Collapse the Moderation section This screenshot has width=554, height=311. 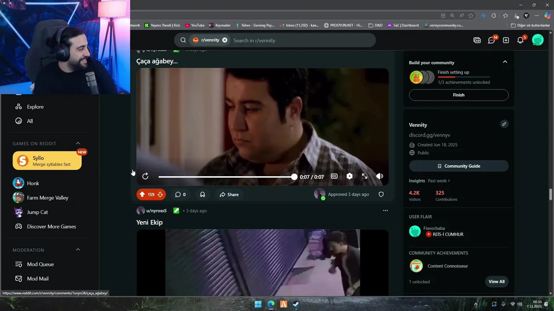tap(78, 250)
